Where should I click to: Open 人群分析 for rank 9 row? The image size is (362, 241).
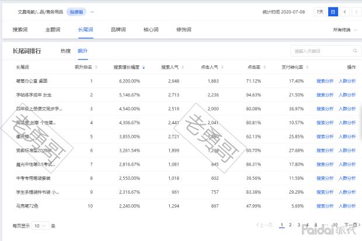347,192
